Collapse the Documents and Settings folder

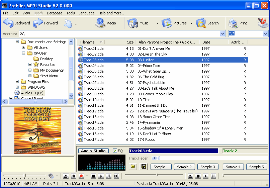tap(17, 42)
